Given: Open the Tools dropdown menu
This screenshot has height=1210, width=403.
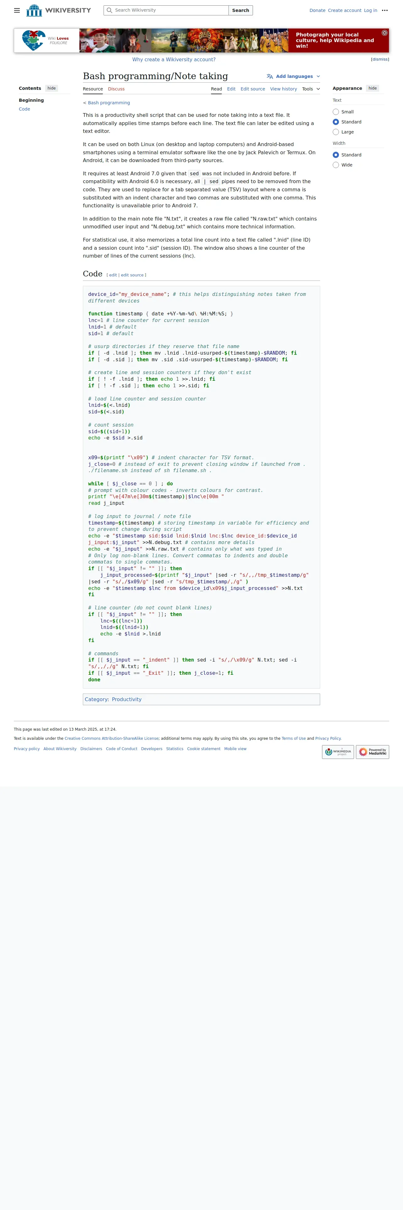Looking at the screenshot, I should tap(311, 89).
